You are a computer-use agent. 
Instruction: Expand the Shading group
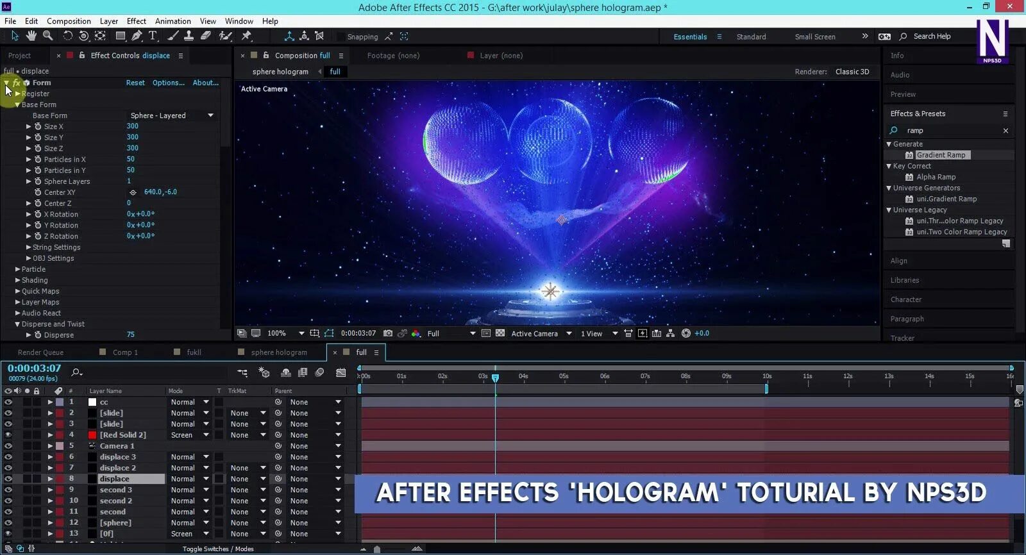click(x=17, y=280)
